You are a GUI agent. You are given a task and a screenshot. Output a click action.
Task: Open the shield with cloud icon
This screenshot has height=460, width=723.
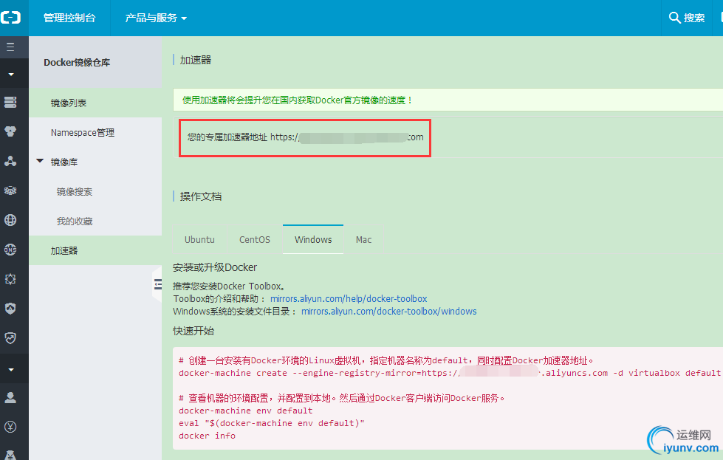click(x=10, y=309)
